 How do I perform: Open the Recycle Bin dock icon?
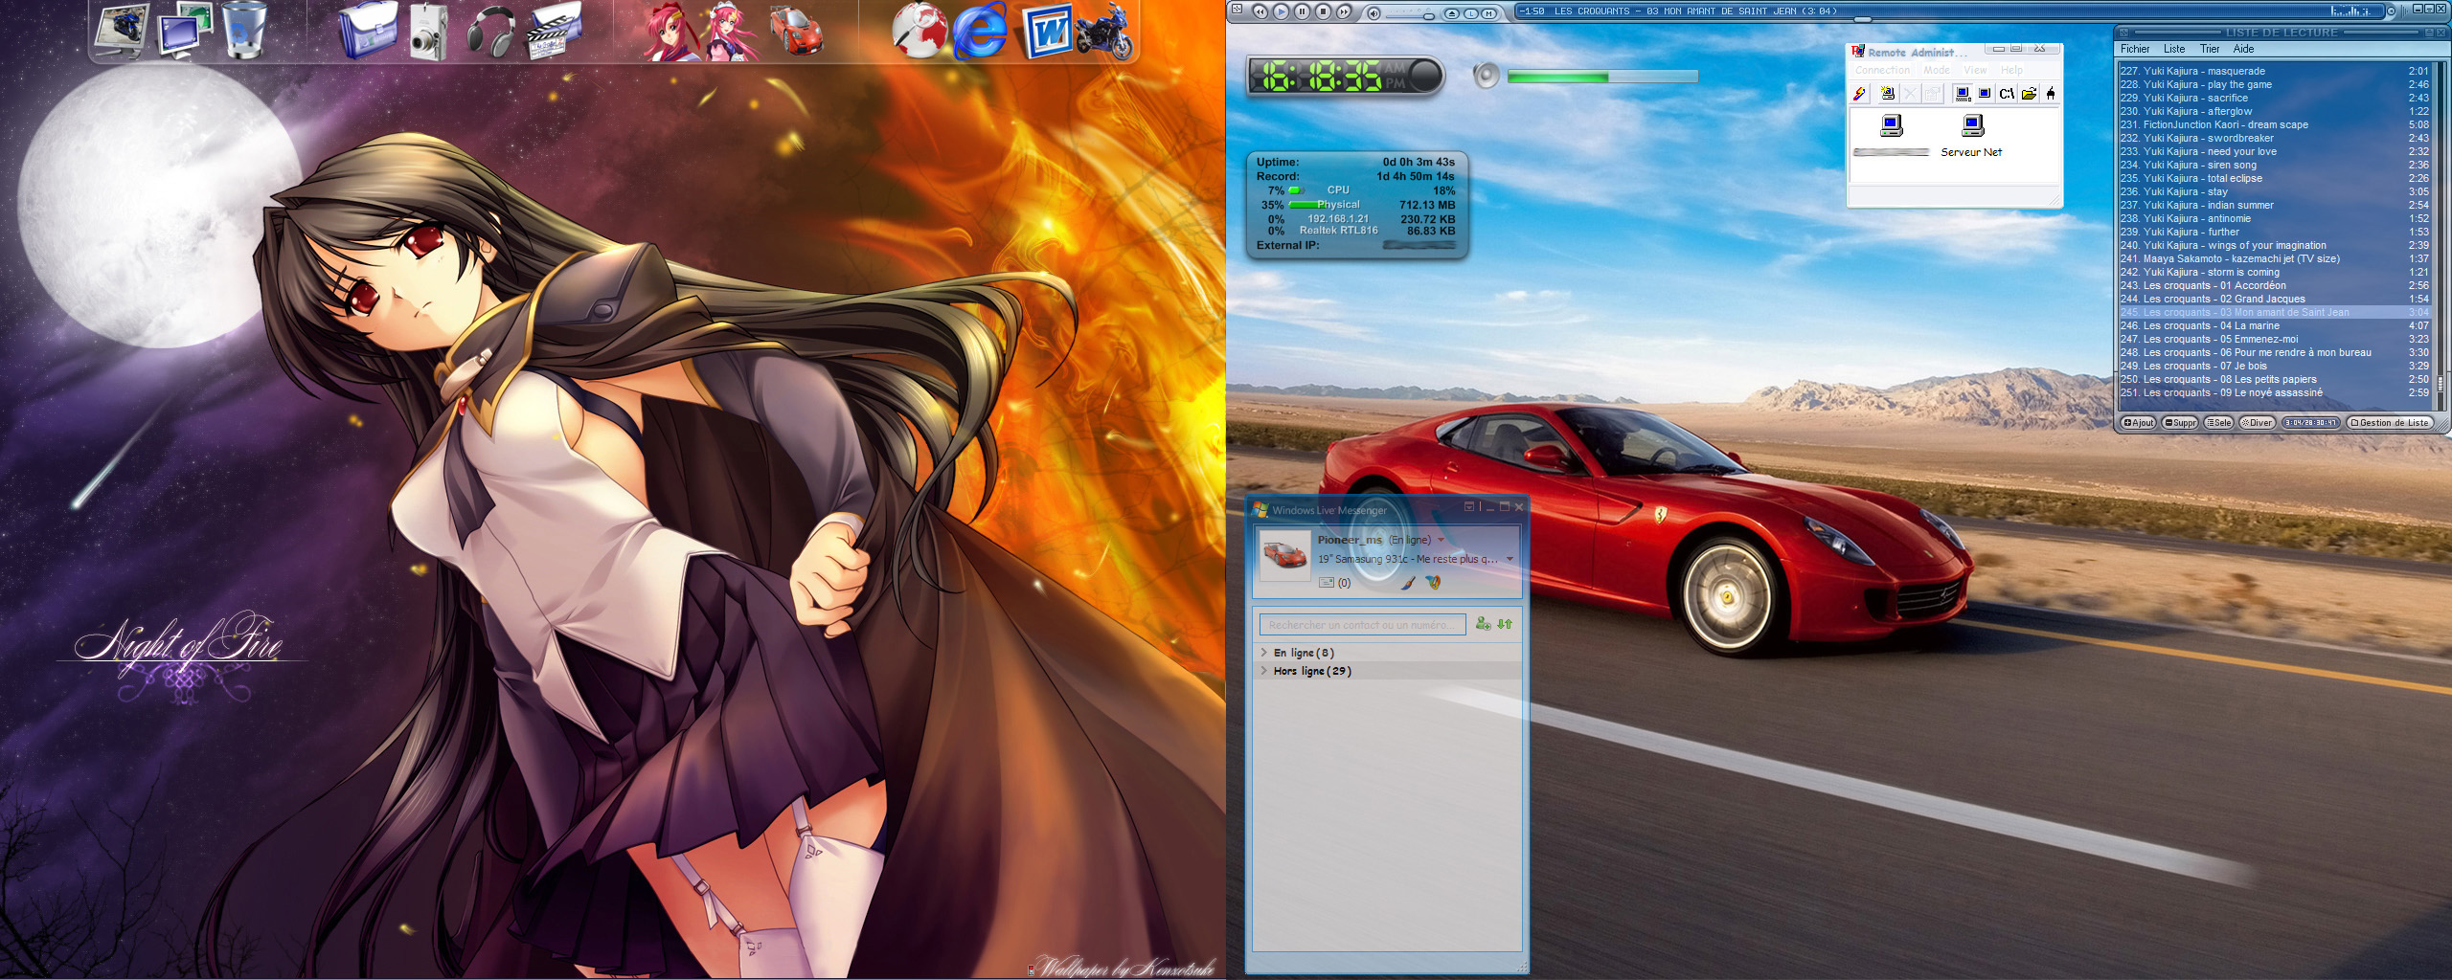coord(242,30)
